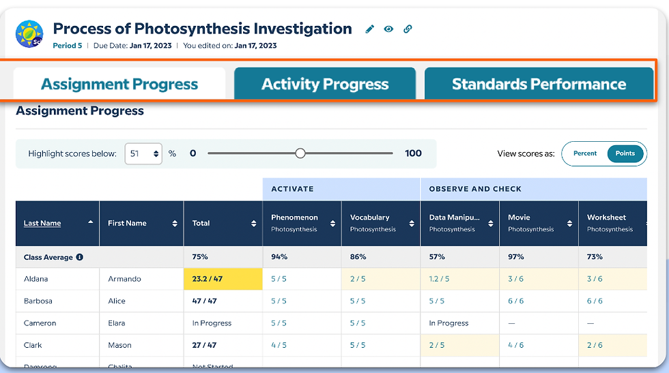Open the Standards Performance tab

[539, 84]
